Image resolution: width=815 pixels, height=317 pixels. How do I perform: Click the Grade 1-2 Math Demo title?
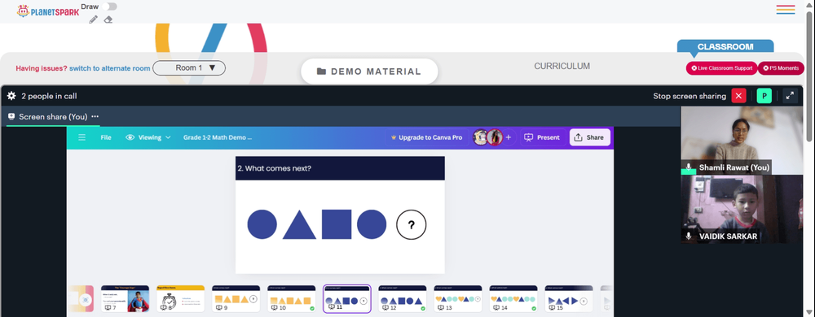218,137
